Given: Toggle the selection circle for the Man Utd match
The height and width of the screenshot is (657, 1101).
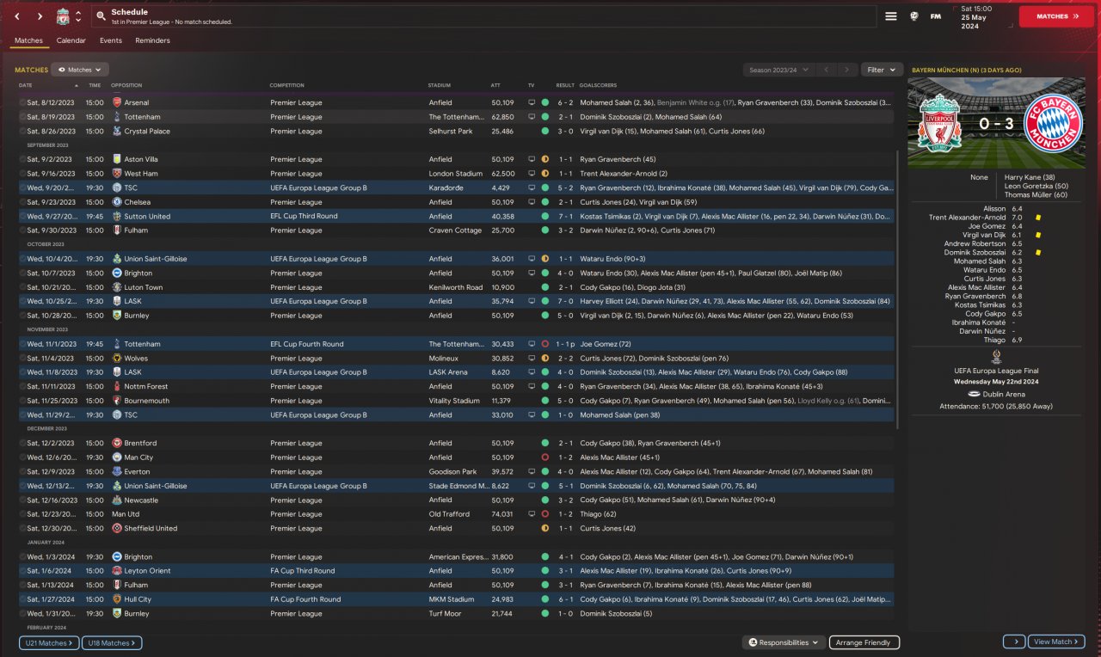Looking at the screenshot, I should (x=22, y=514).
